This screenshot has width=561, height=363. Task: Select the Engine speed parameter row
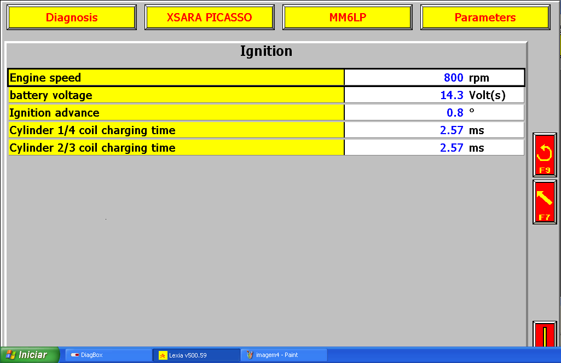176,78
